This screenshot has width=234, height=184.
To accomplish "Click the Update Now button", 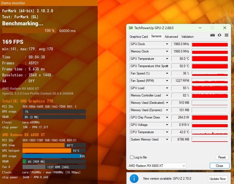I will [x=218, y=179].
